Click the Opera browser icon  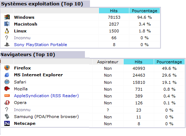click(7, 103)
